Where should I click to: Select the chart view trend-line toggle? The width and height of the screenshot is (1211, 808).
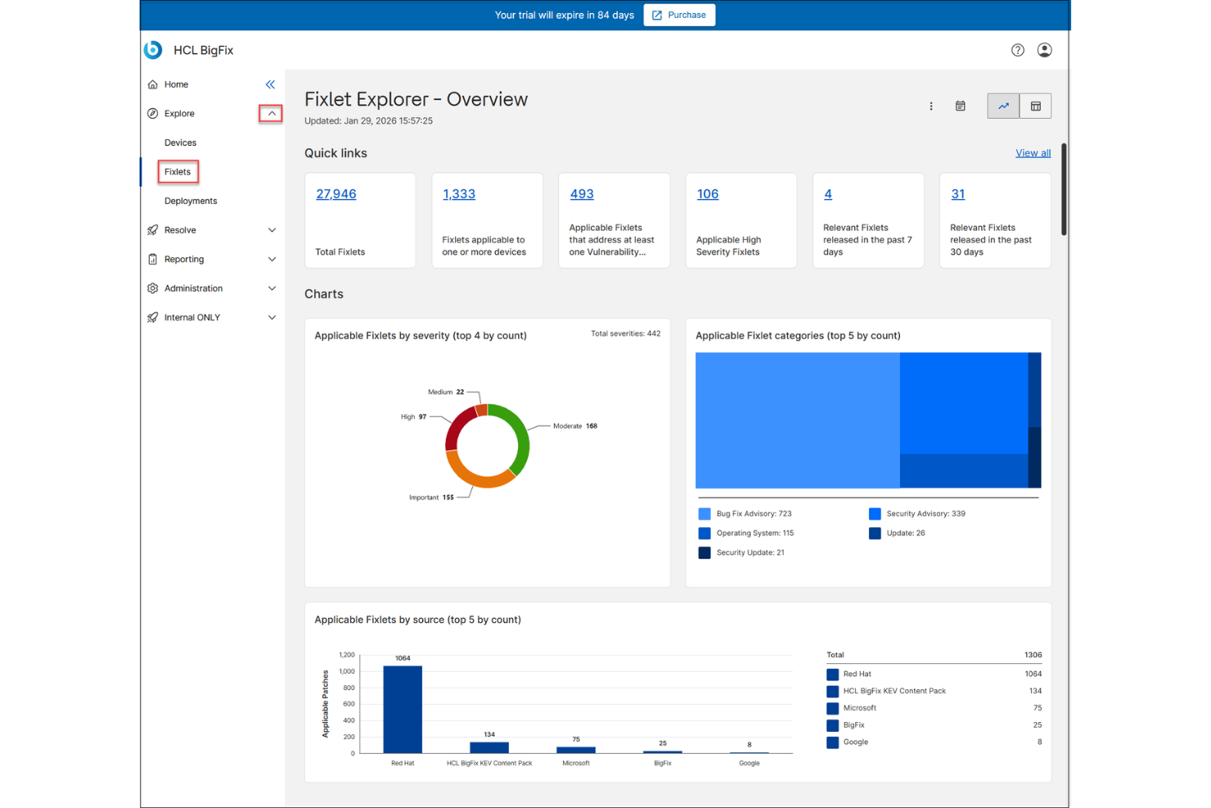coord(1003,106)
